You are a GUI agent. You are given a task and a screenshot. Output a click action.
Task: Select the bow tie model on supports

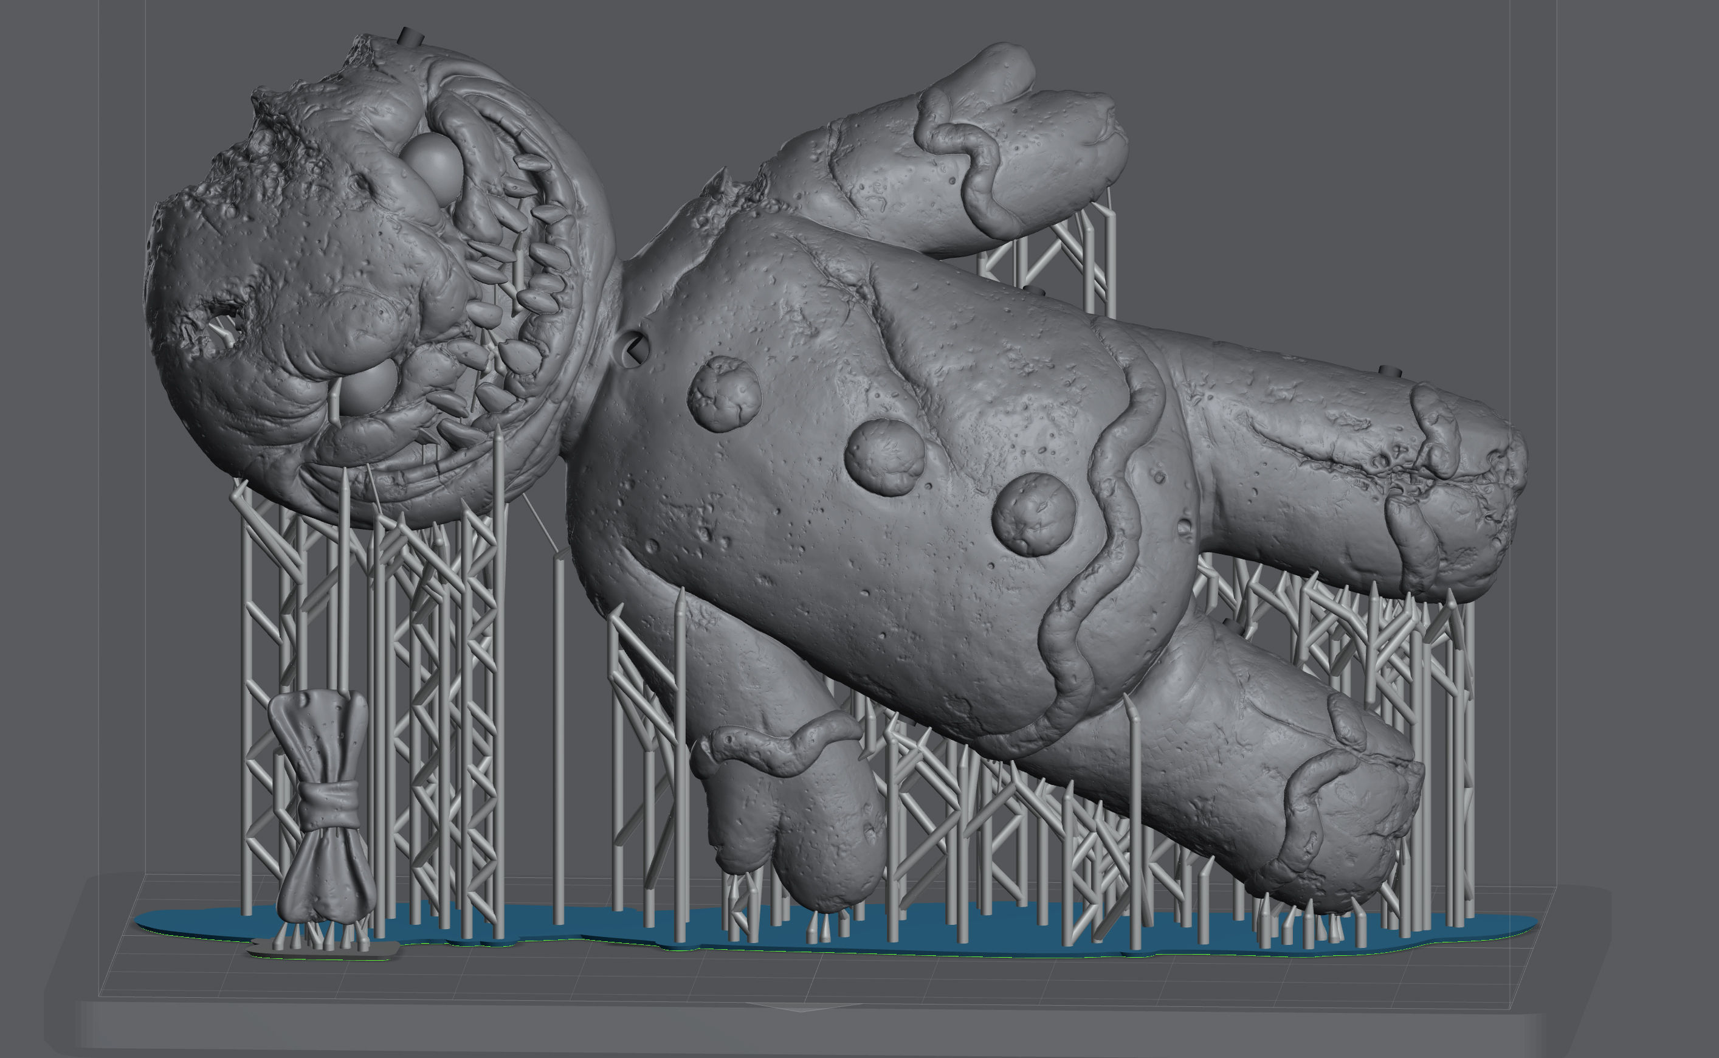tap(324, 806)
